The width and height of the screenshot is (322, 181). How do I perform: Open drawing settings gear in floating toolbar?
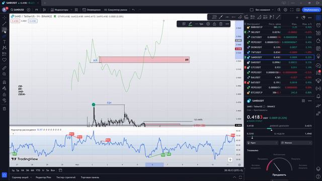point(208,24)
